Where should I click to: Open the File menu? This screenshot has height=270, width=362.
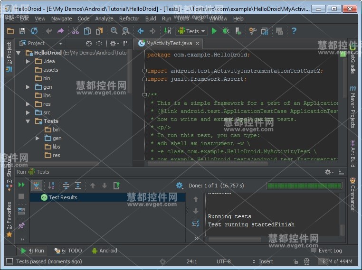tap(10, 19)
